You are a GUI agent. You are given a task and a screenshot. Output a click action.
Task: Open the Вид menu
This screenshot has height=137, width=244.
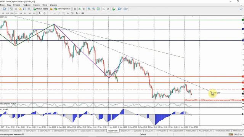(9, 5)
